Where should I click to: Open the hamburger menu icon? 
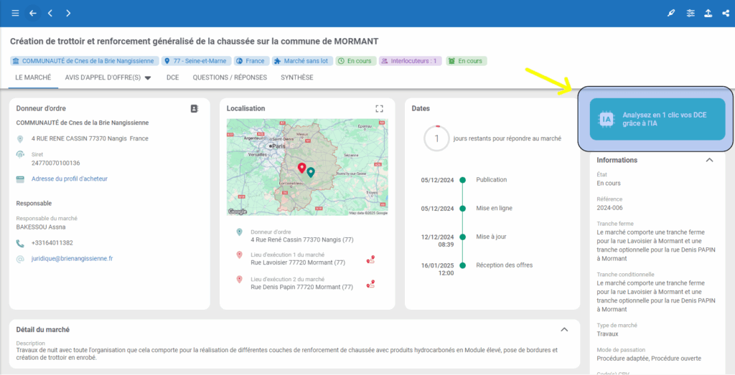[15, 13]
